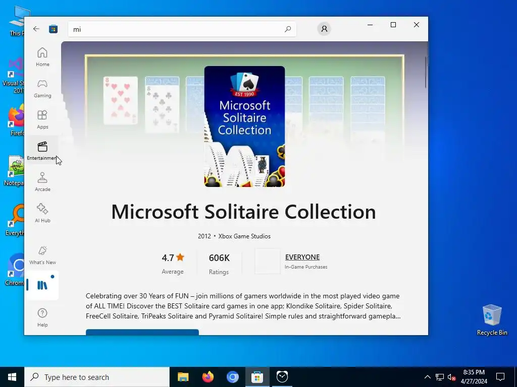This screenshot has width=517, height=387.
Task: Click the blue install button at bottom
Action: pyautogui.click(x=142, y=332)
